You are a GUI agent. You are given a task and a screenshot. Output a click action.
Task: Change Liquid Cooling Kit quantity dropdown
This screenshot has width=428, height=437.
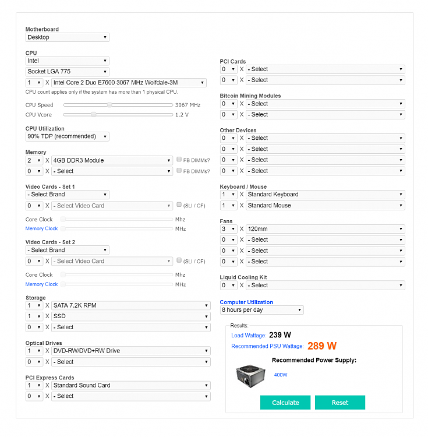[x=229, y=286]
